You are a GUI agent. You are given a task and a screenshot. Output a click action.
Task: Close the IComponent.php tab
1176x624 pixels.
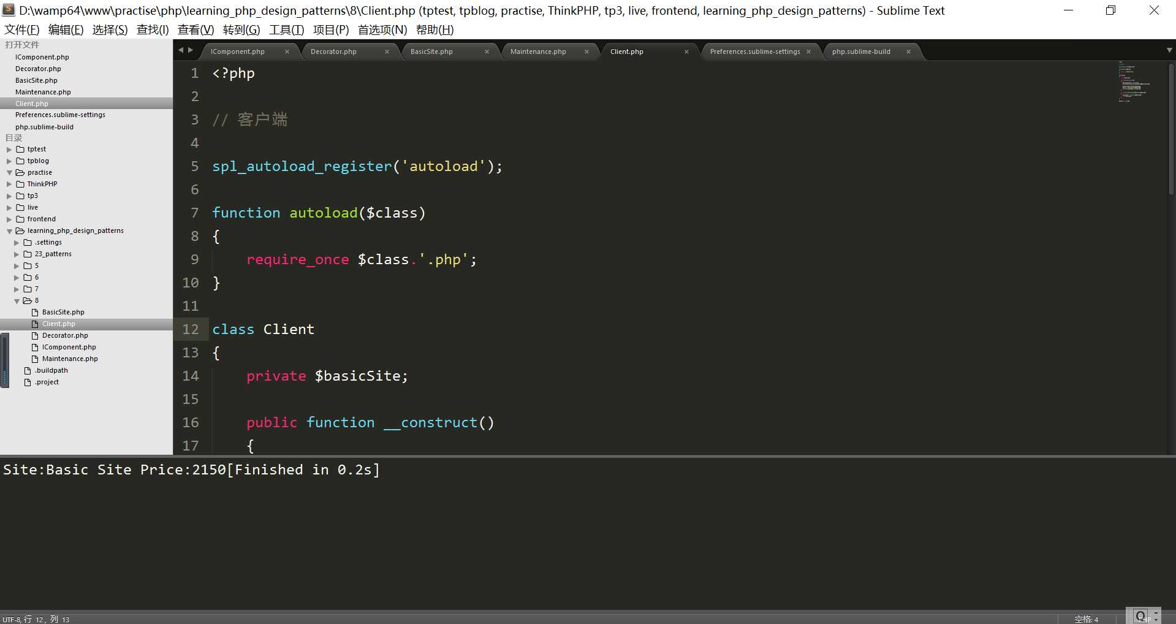coord(287,51)
